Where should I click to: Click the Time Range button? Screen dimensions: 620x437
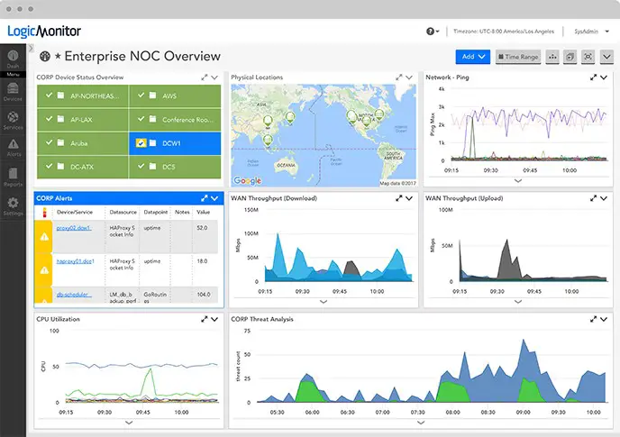[517, 57]
